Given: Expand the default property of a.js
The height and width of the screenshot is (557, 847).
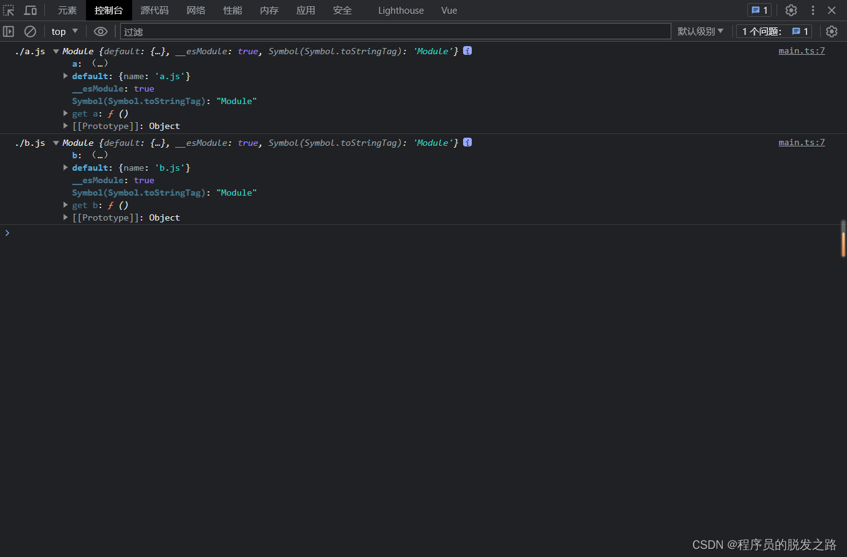Looking at the screenshot, I should (x=65, y=75).
